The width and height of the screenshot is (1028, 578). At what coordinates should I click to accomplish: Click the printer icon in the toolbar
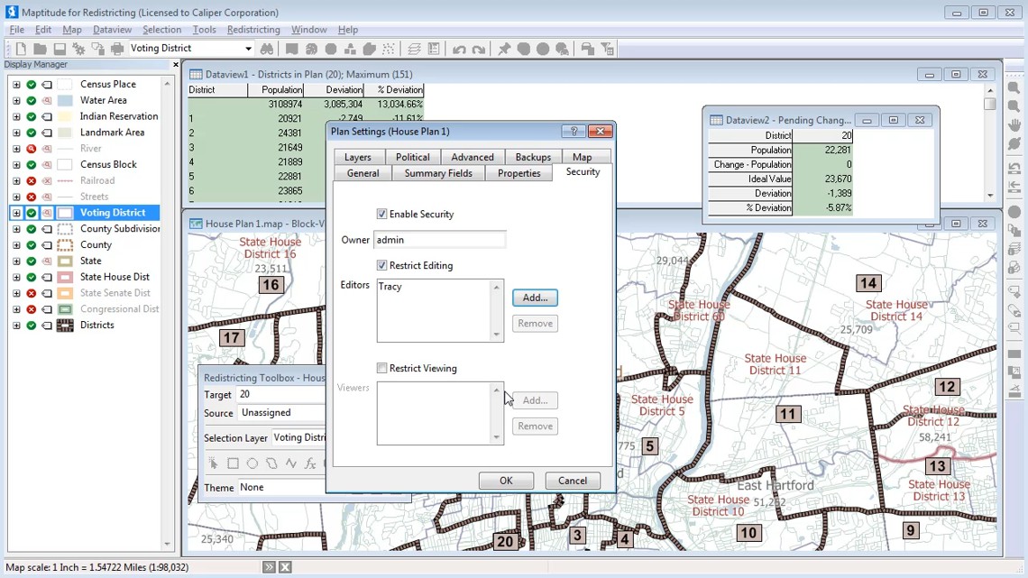pos(117,49)
